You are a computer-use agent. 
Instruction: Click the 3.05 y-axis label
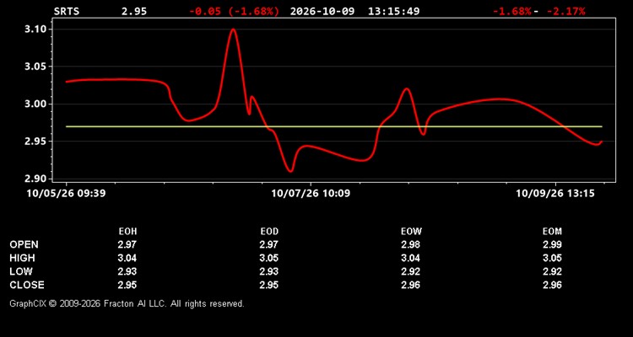click(35, 67)
